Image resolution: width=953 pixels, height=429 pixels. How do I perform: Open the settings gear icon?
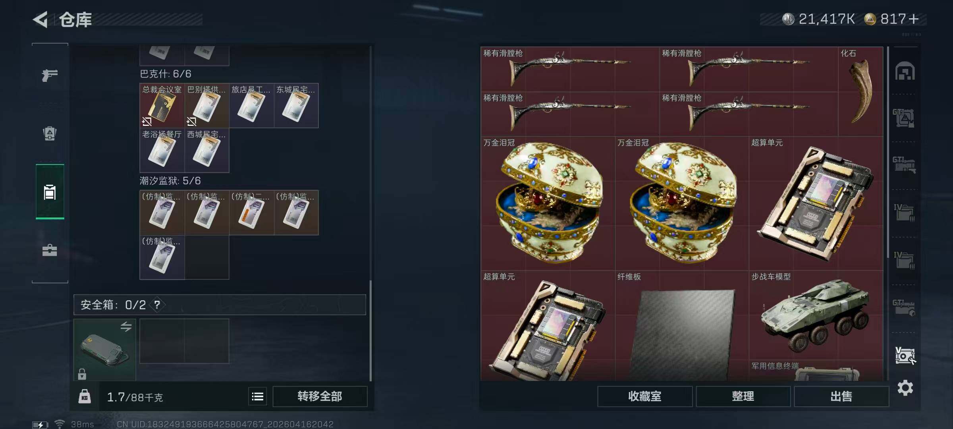pyautogui.click(x=905, y=388)
